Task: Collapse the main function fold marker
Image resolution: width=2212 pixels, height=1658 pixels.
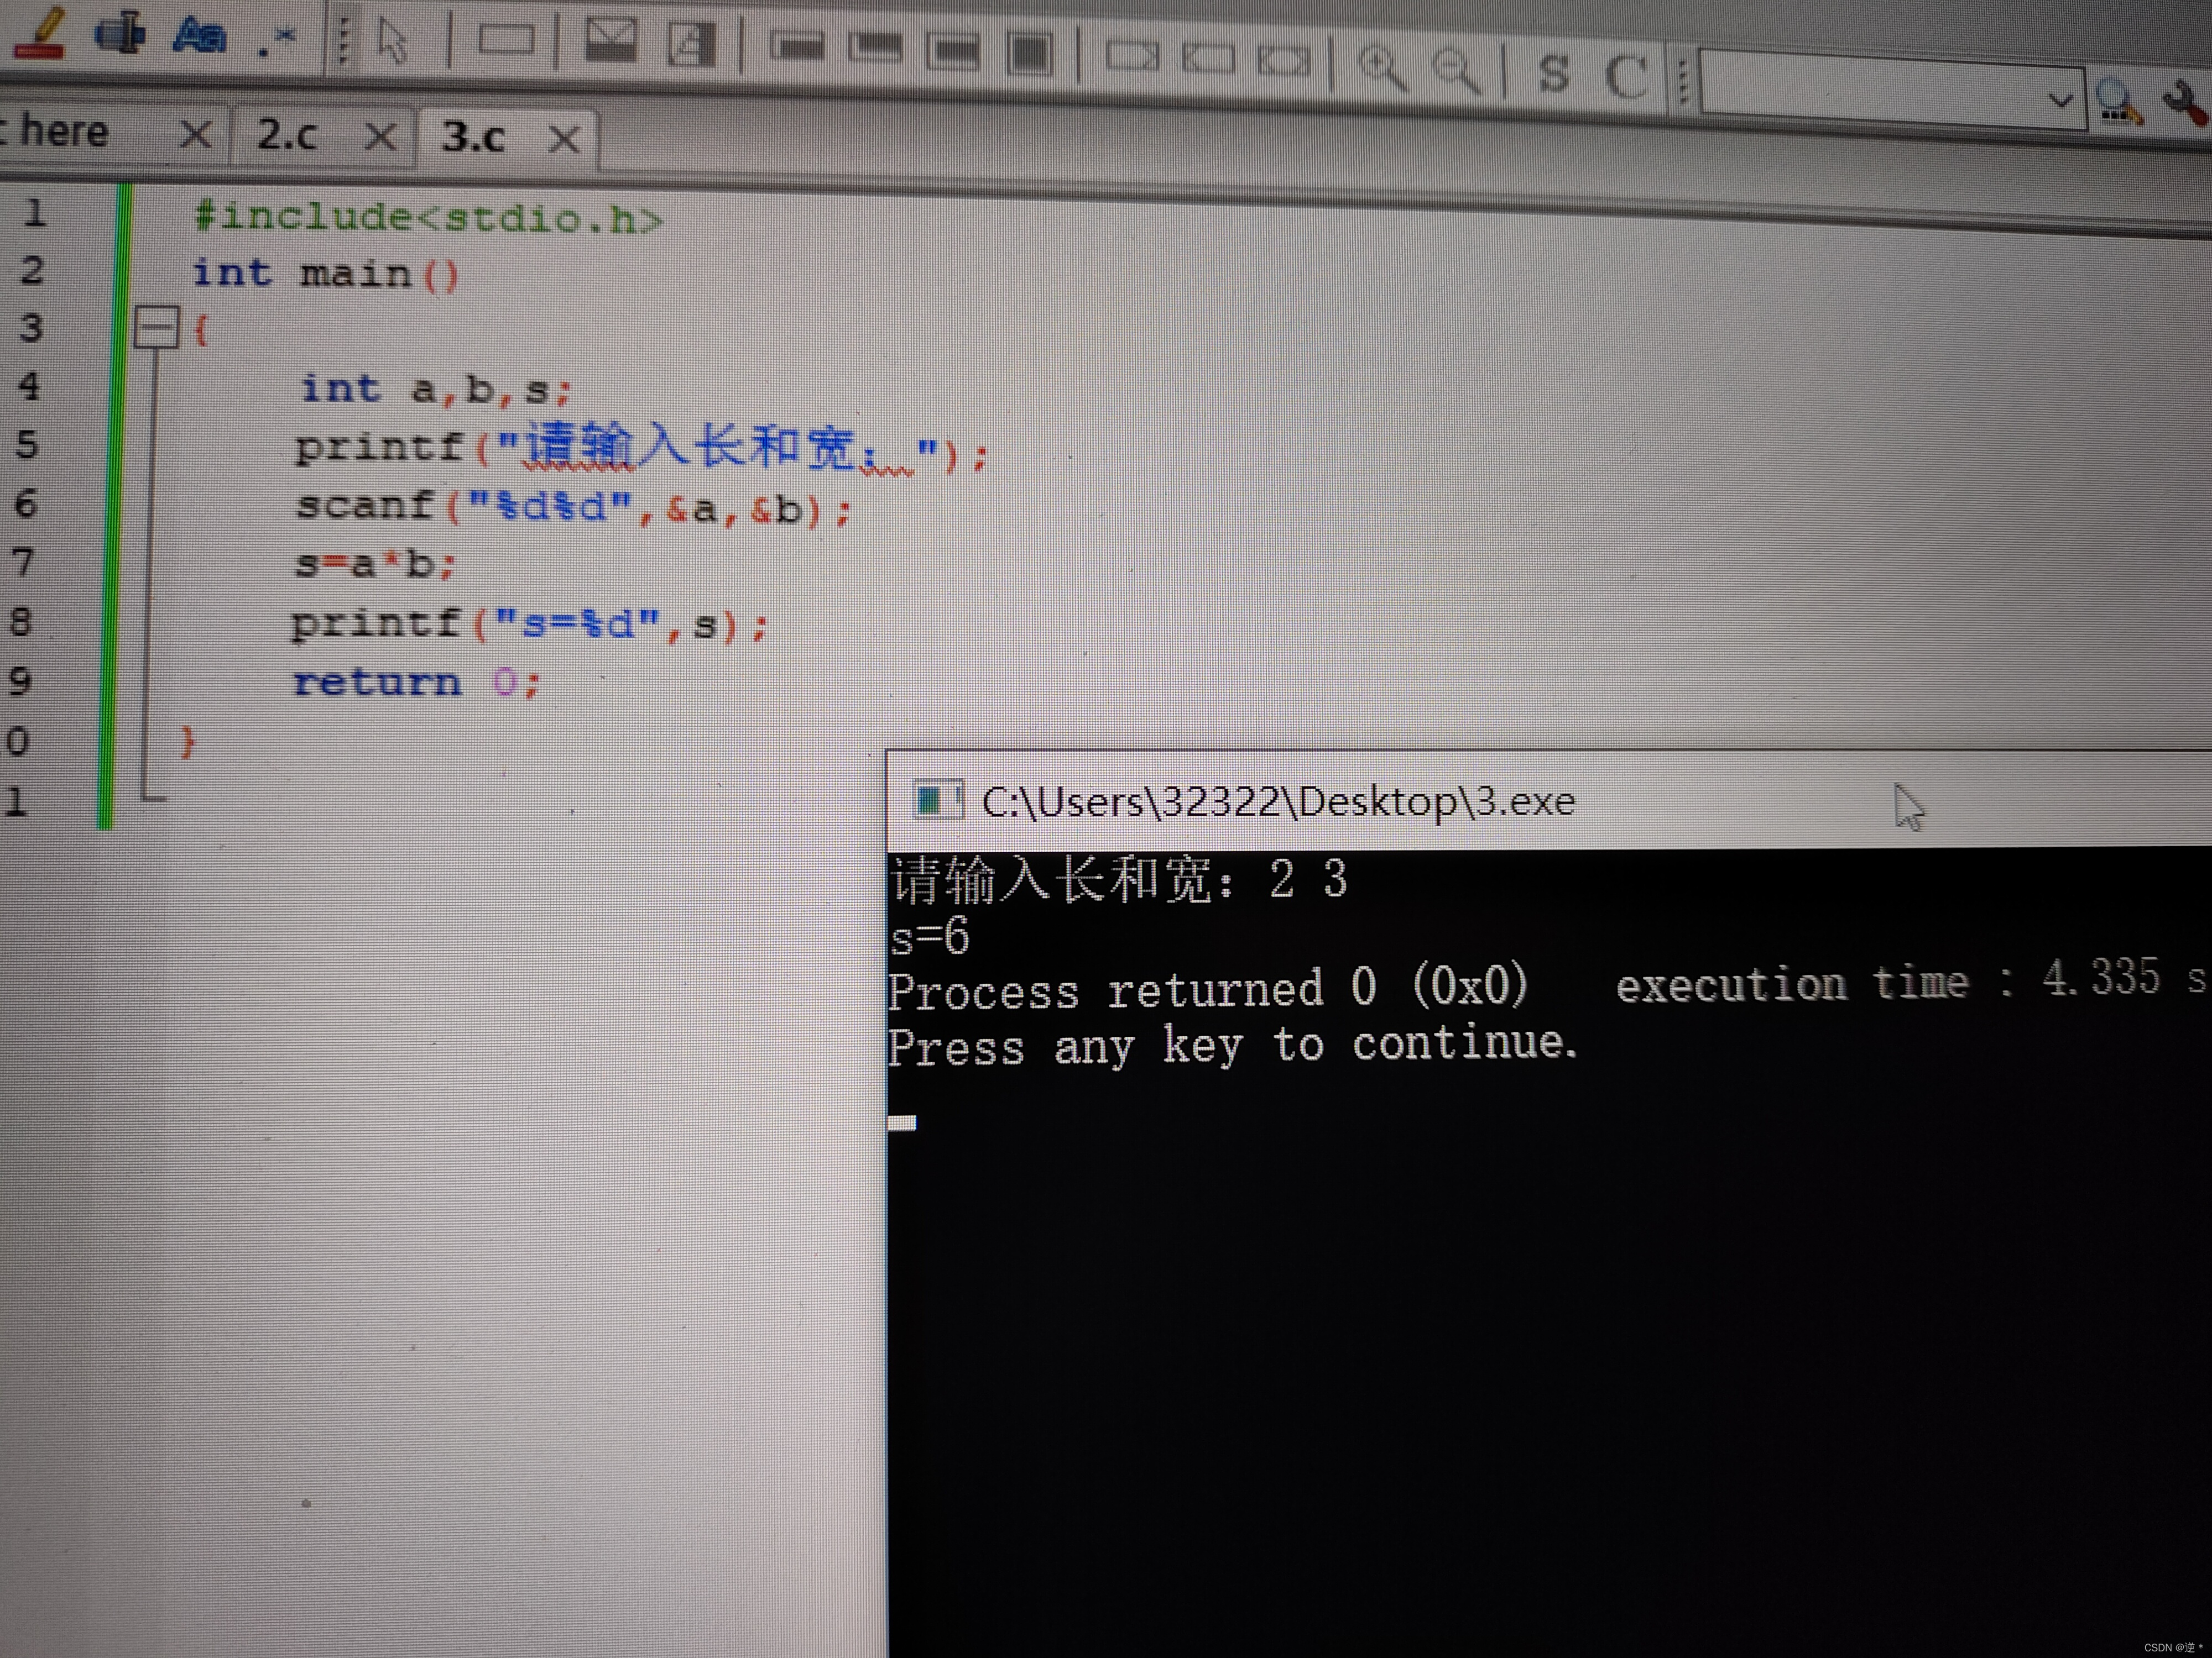Action: coord(156,328)
